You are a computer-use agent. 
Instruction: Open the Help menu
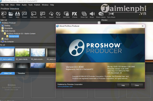click(52, 5)
